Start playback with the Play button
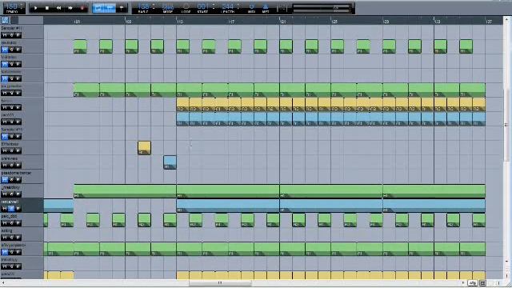The width and height of the screenshot is (512, 288). pyautogui.click(x=35, y=8)
